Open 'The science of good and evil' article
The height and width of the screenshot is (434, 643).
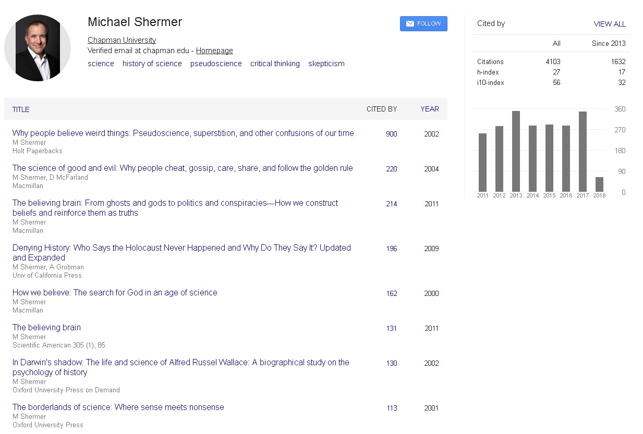[183, 168]
